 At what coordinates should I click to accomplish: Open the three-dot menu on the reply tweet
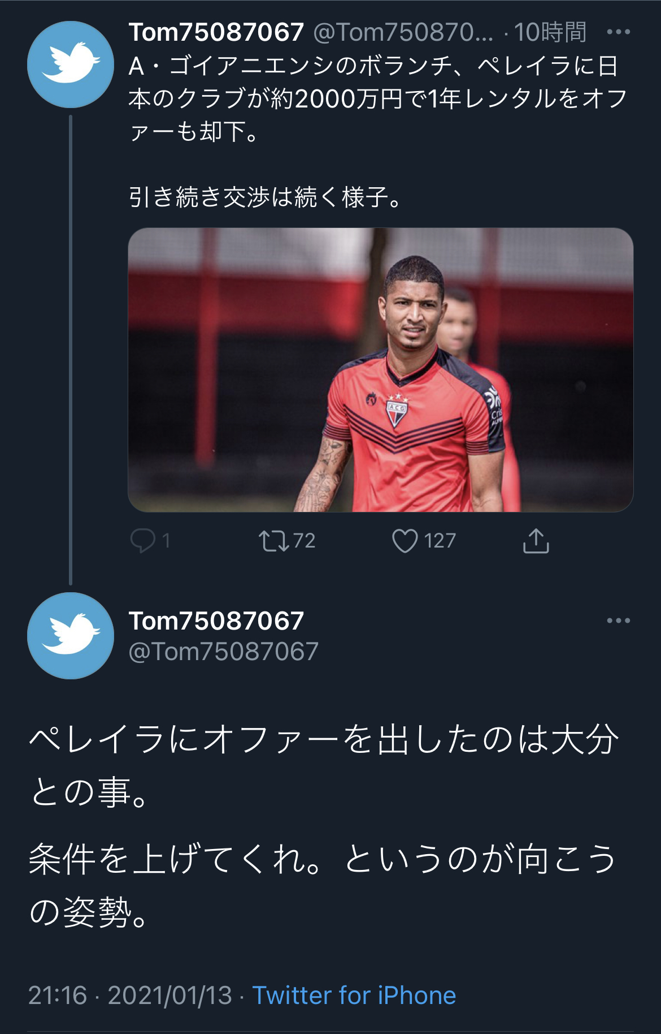click(x=618, y=621)
